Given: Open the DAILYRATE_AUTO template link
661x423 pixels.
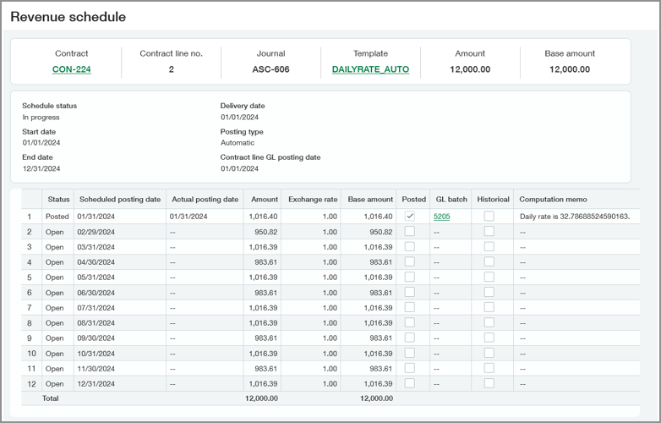Looking at the screenshot, I should 370,69.
